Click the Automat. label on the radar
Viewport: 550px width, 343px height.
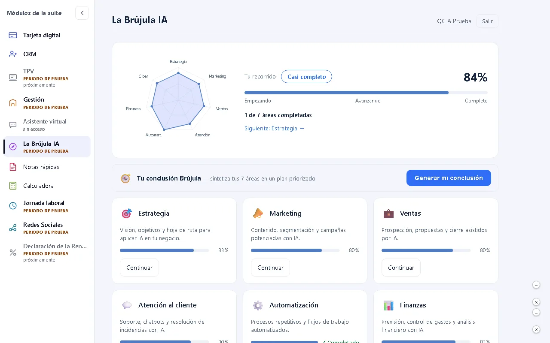154,135
